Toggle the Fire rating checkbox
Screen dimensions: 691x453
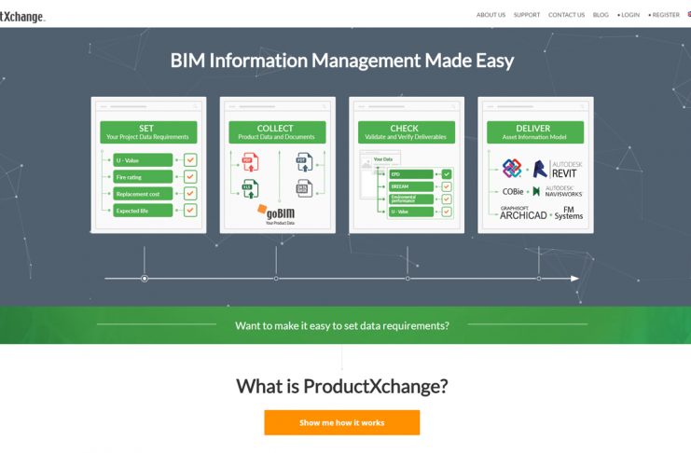coord(190,177)
